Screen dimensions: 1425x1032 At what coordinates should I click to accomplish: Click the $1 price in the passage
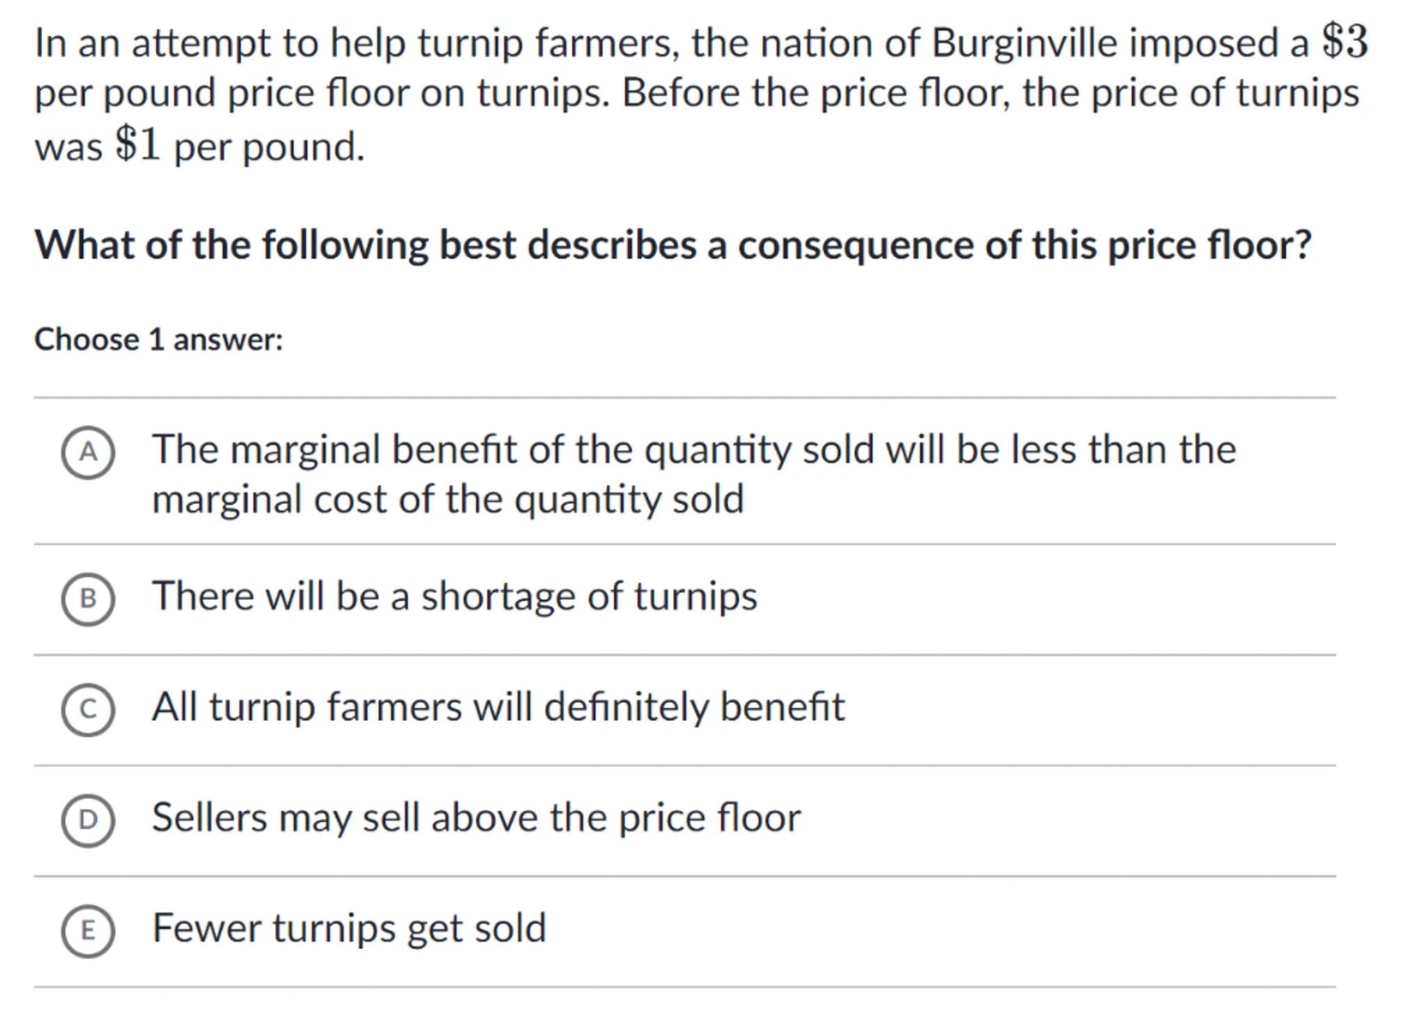click(138, 145)
